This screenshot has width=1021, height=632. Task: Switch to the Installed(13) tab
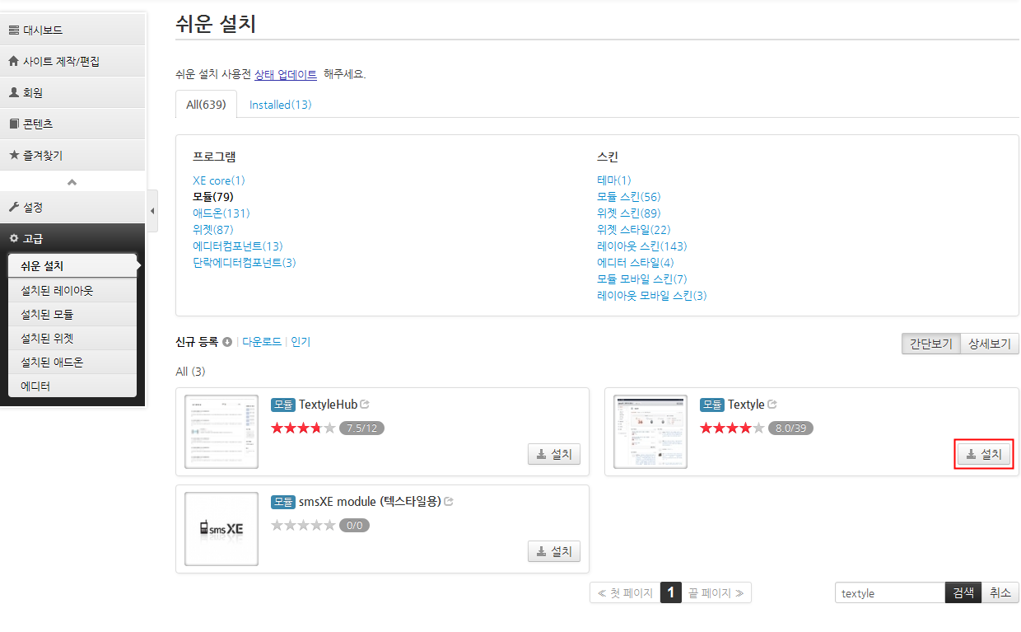coord(280,105)
